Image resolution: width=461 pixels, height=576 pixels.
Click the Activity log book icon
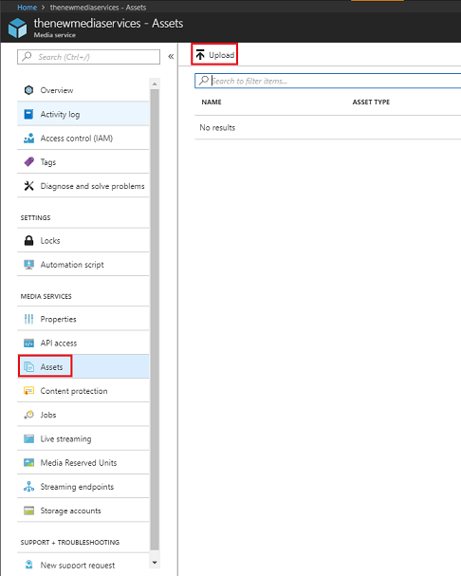28,114
